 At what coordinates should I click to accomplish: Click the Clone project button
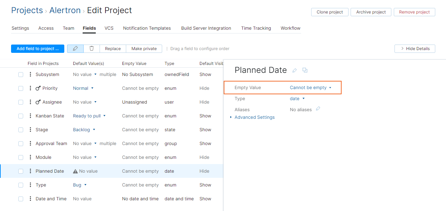click(330, 12)
